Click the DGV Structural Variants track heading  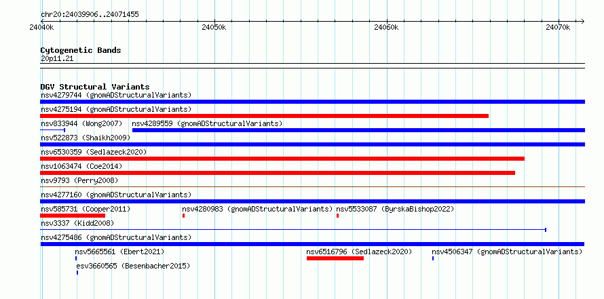(95, 87)
